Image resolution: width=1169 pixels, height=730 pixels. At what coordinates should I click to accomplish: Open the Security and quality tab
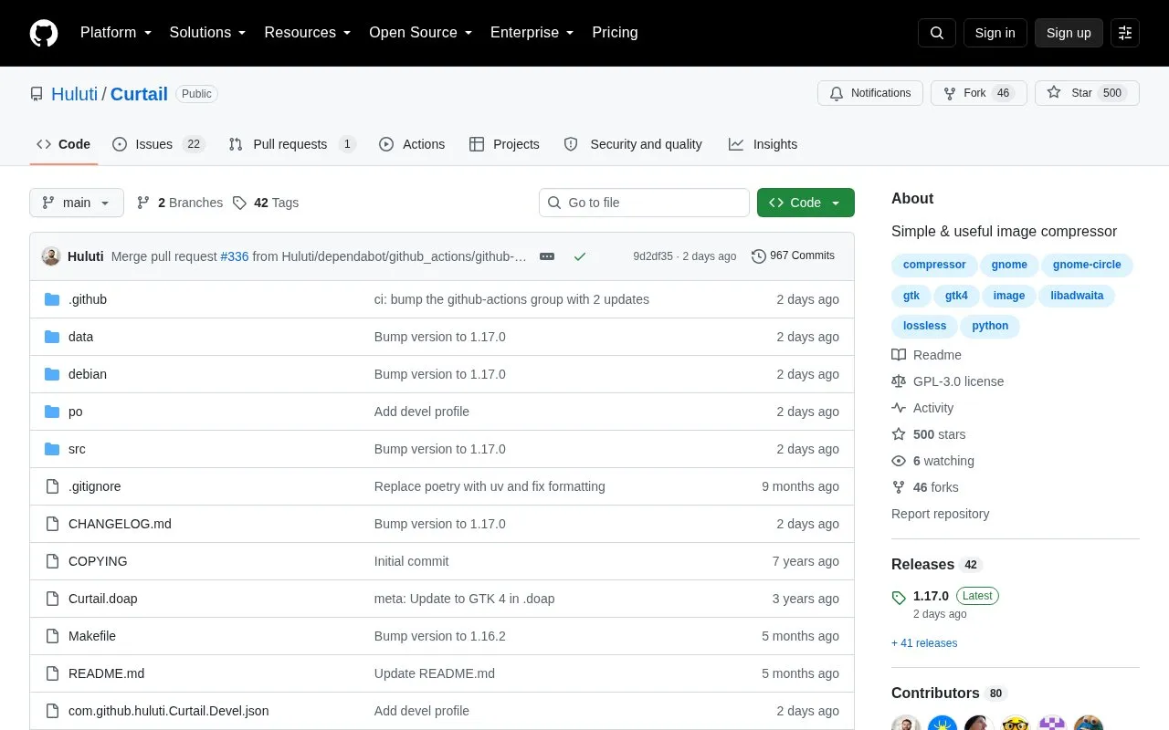[x=634, y=144]
